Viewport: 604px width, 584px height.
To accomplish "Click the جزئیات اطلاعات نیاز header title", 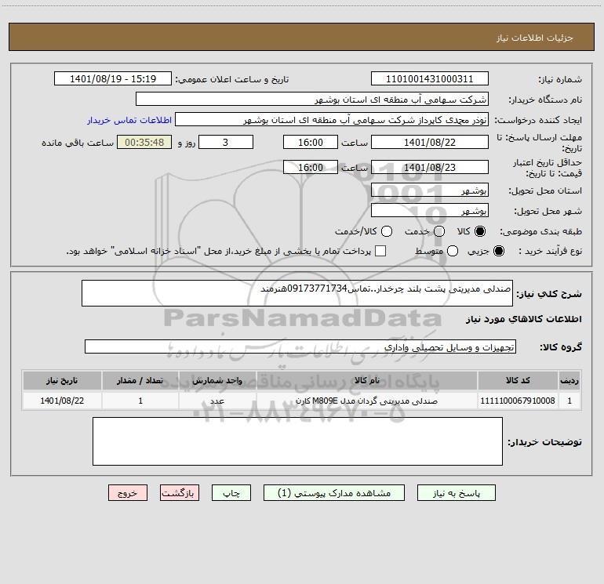I will (x=535, y=38).
